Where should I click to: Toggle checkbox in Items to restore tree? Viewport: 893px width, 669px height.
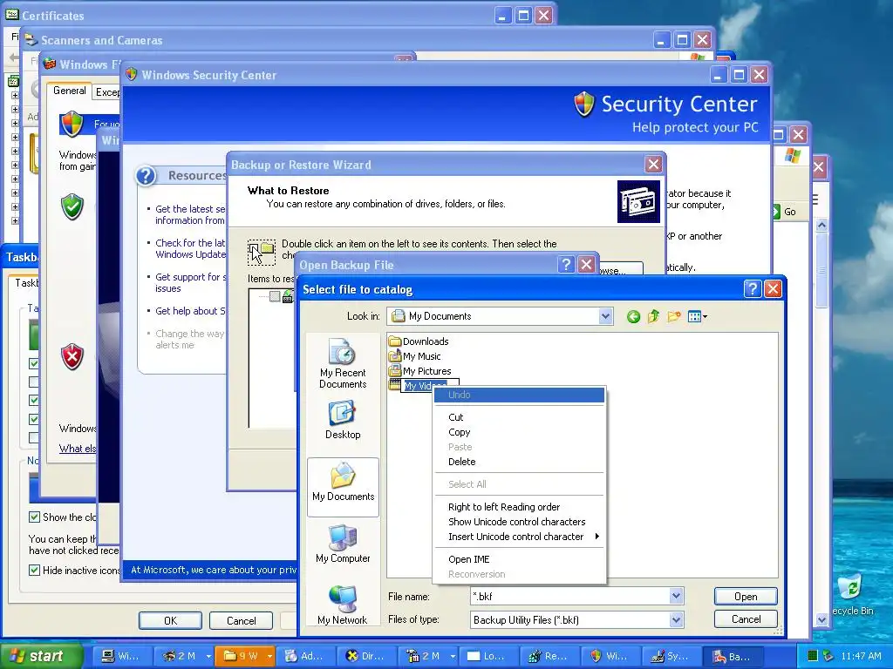(275, 296)
